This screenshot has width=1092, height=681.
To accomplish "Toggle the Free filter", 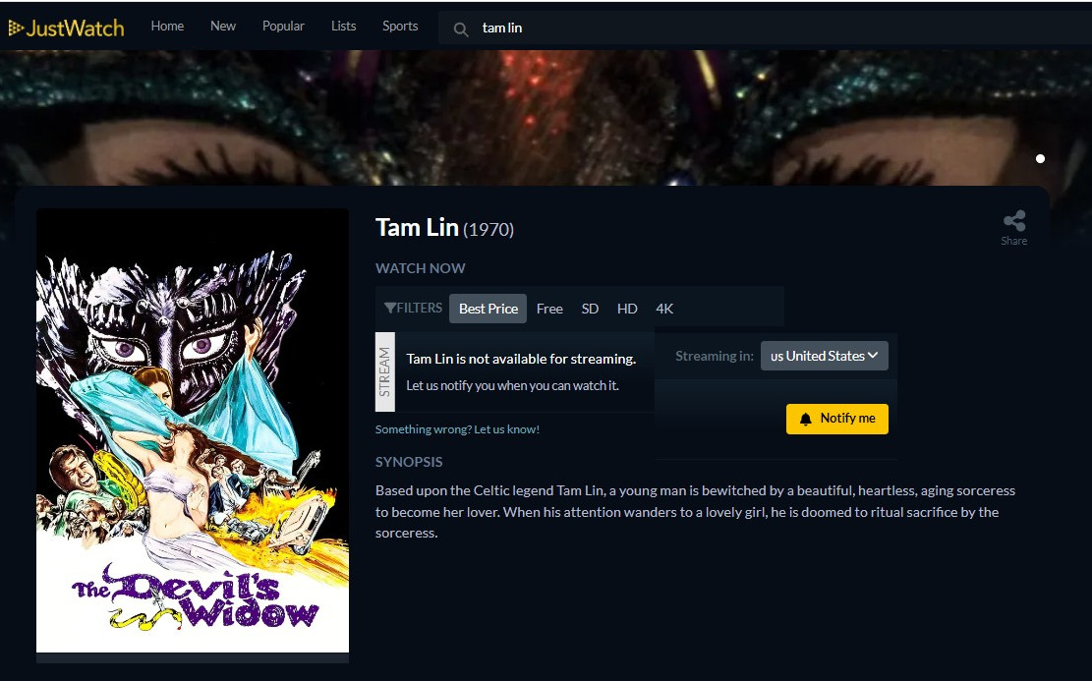I will click(549, 309).
